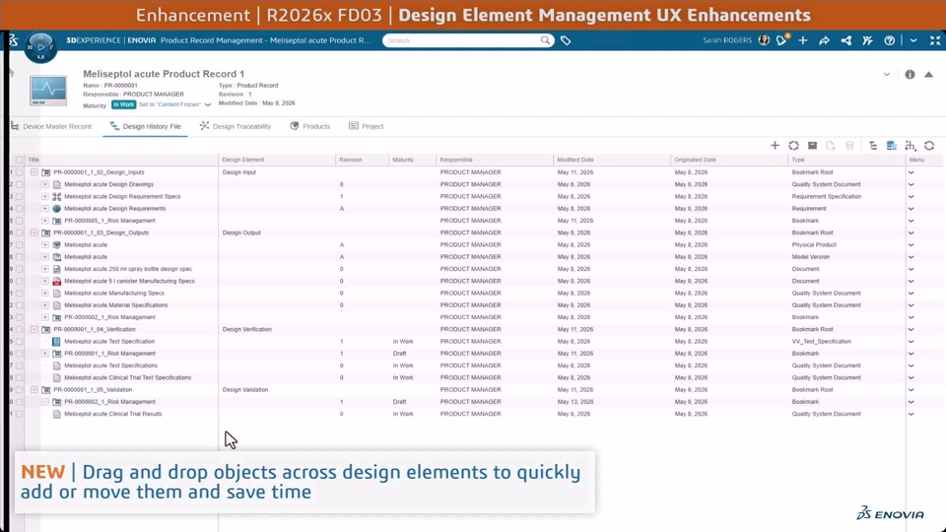This screenshot has width=946, height=532.
Task: Check the PR-0000001_1_03_Design_Outputs row checkbox
Action: [20, 233]
